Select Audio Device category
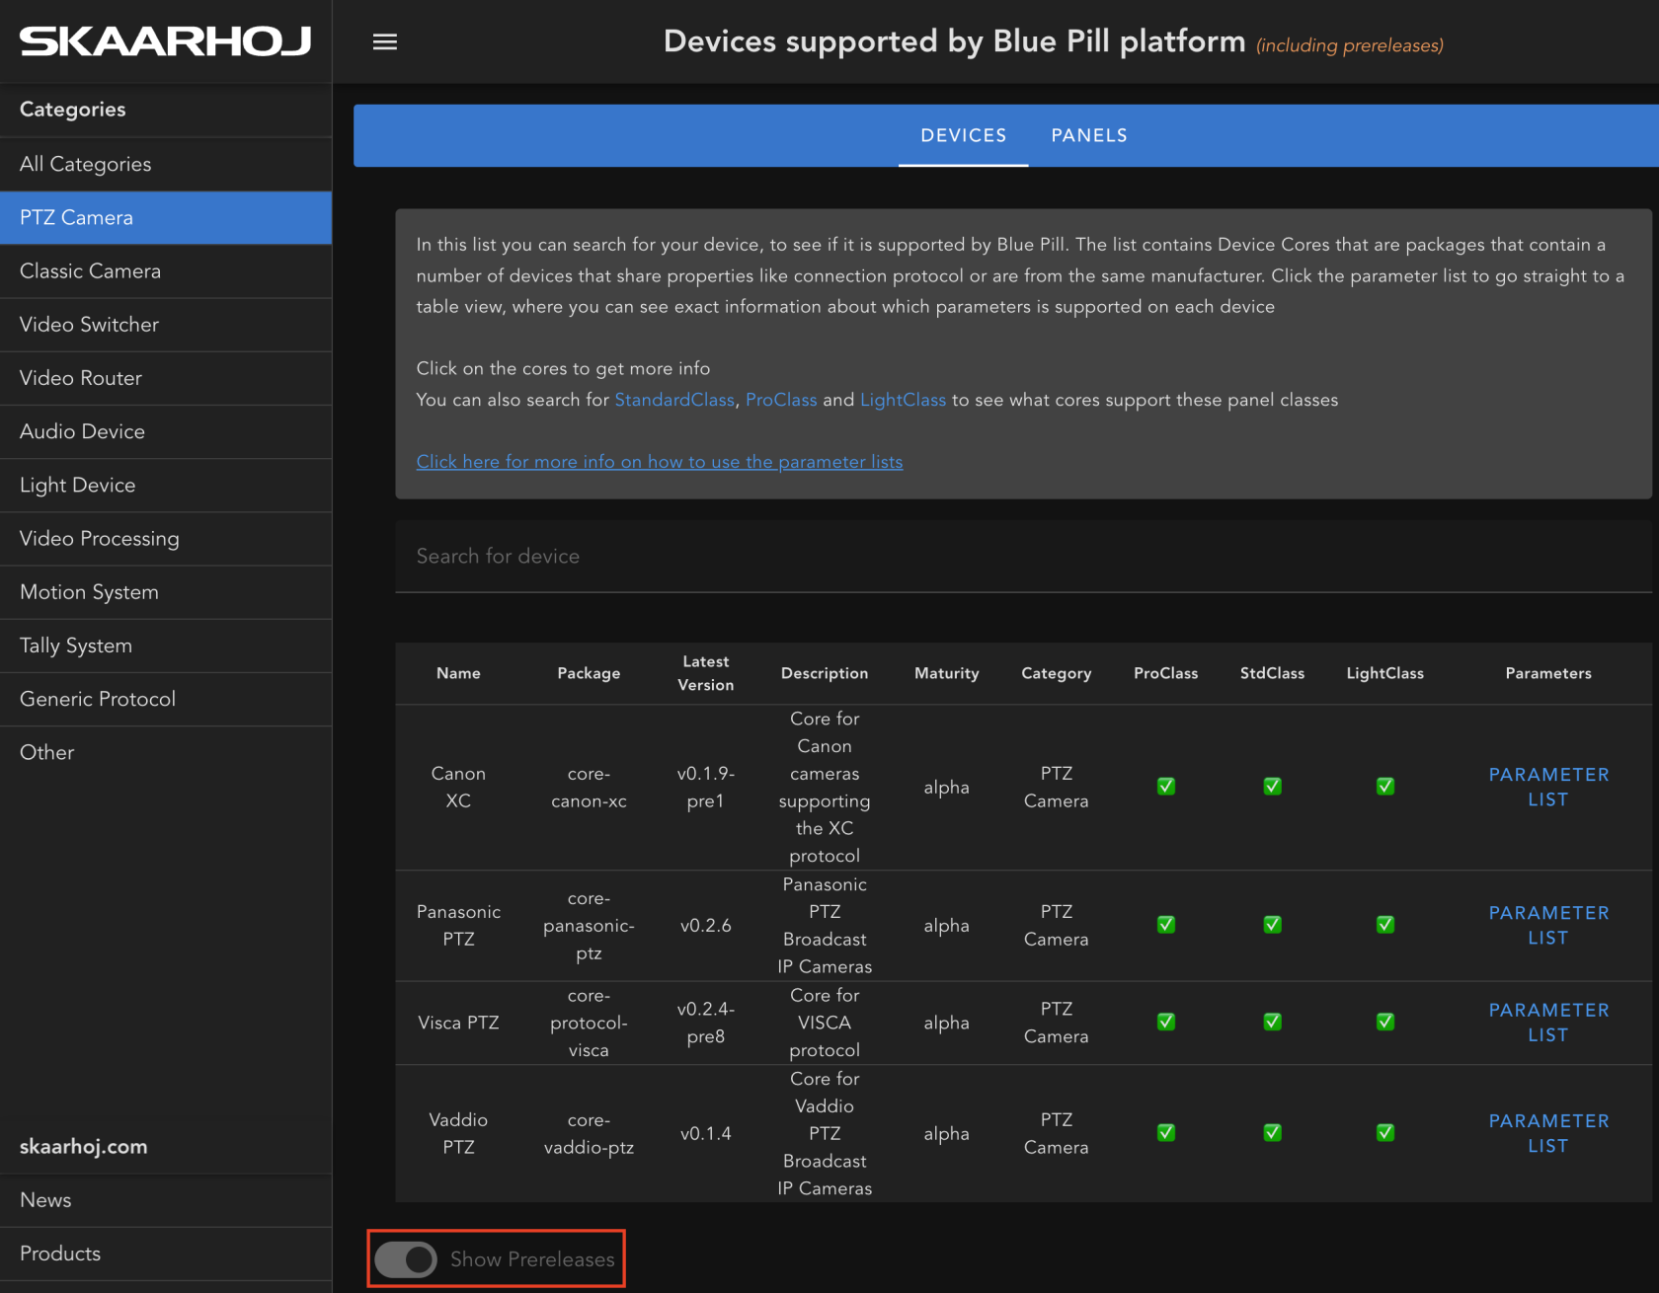Viewport: 1659px width, 1293px height. click(x=166, y=431)
